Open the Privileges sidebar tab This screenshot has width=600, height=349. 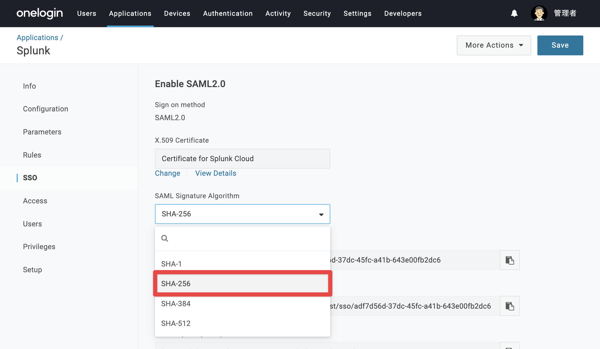coord(39,247)
